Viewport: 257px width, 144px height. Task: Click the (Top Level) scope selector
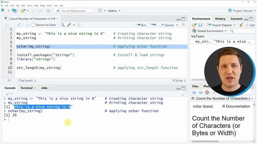point(27,80)
